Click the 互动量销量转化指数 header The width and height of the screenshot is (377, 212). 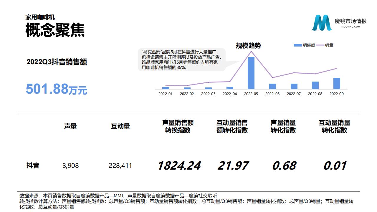[x=334, y=126]
